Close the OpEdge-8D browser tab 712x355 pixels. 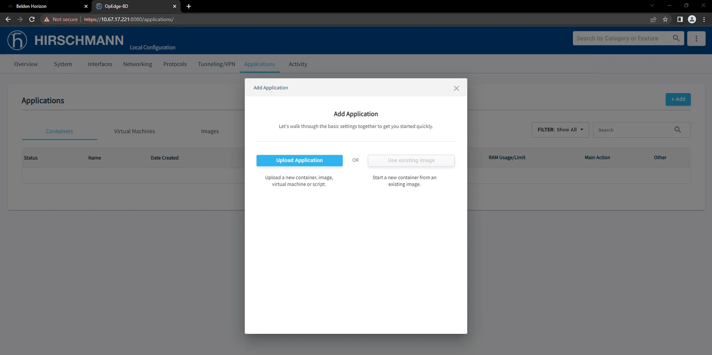coord(175,6)
